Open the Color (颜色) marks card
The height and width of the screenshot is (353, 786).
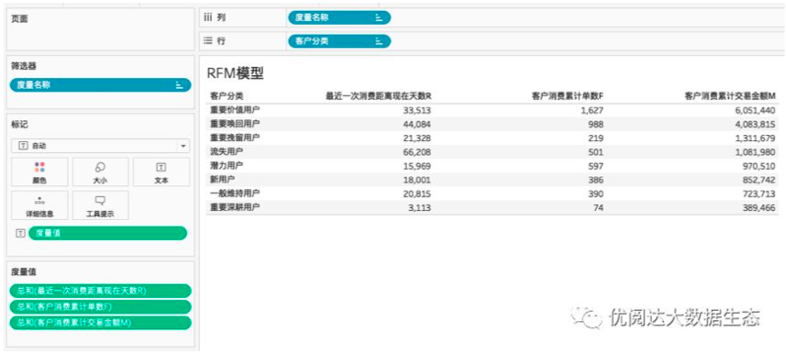point(39,172)
